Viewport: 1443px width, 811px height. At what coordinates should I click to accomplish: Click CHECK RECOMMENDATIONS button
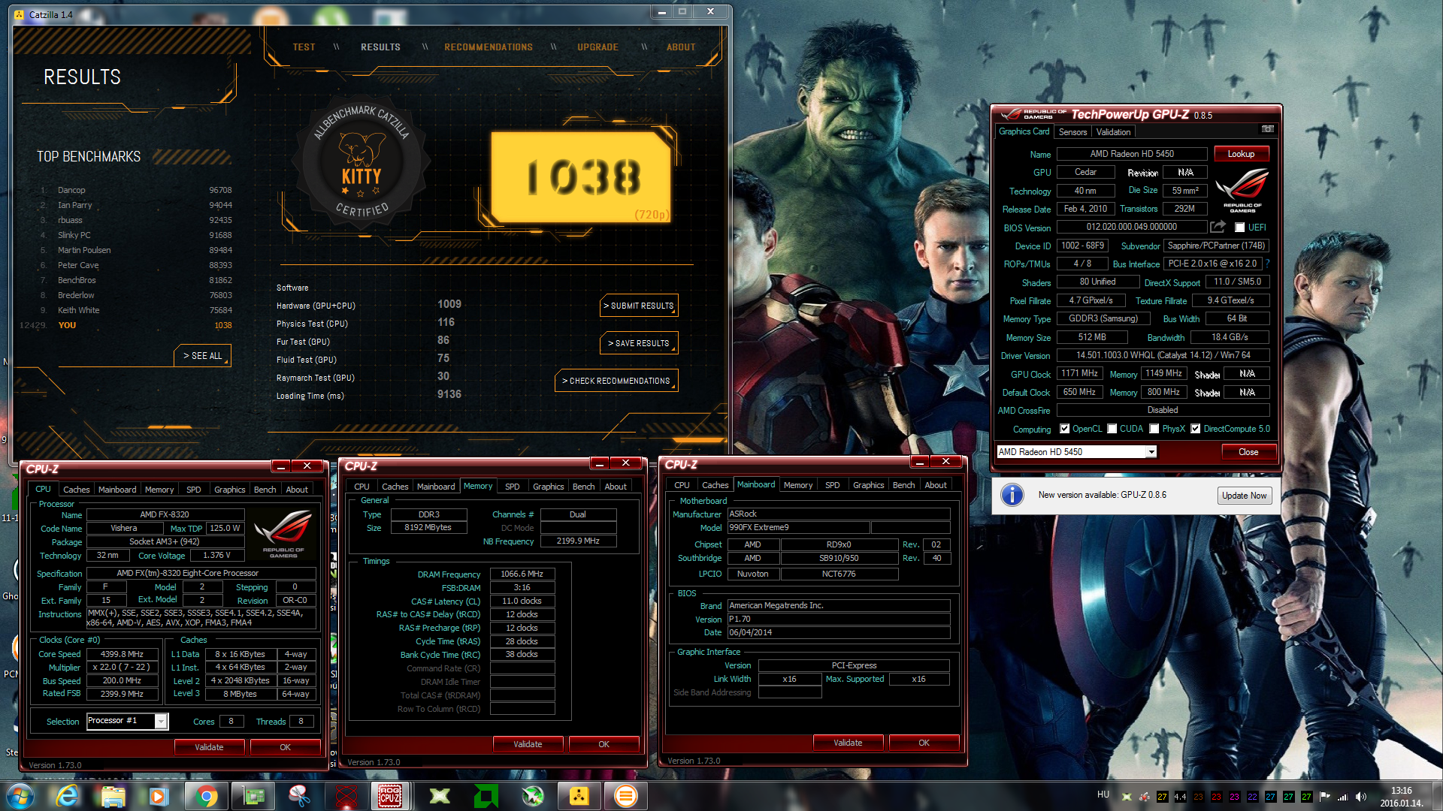pyautogui.click(x=616, y=381)
